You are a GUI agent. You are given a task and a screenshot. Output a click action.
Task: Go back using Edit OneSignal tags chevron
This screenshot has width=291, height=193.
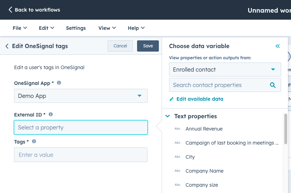(x=7, y=46)
